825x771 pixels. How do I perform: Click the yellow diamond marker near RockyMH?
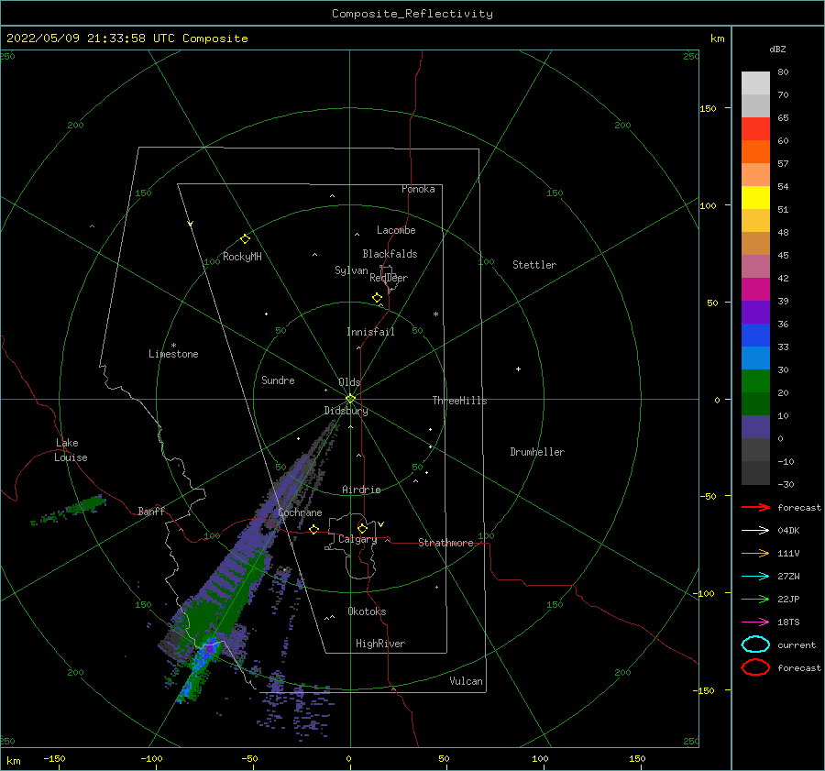tap(245, 239)
